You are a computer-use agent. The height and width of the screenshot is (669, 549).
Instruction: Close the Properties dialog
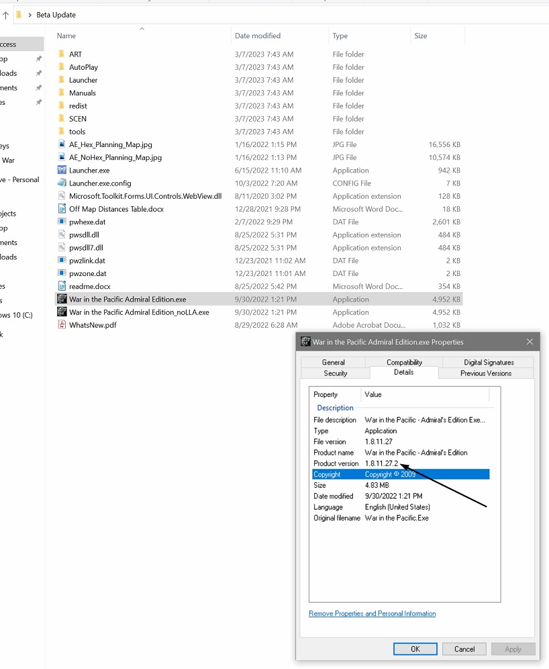[530, 342]
